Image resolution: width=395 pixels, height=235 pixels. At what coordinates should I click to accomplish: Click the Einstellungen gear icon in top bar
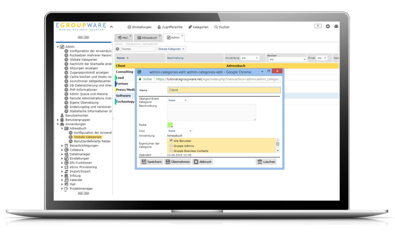pyautogui.click(x=129, y=27)
